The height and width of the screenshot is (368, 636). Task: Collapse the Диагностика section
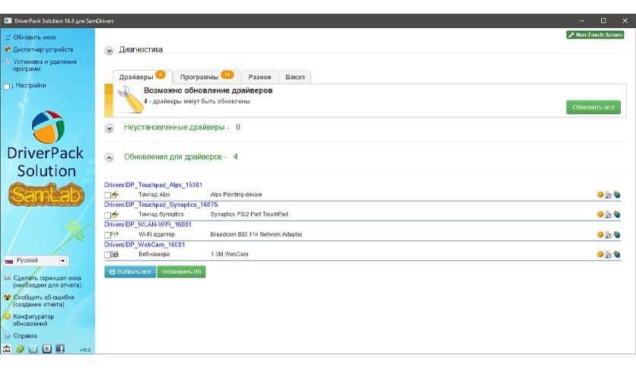[x=109, y=51]
